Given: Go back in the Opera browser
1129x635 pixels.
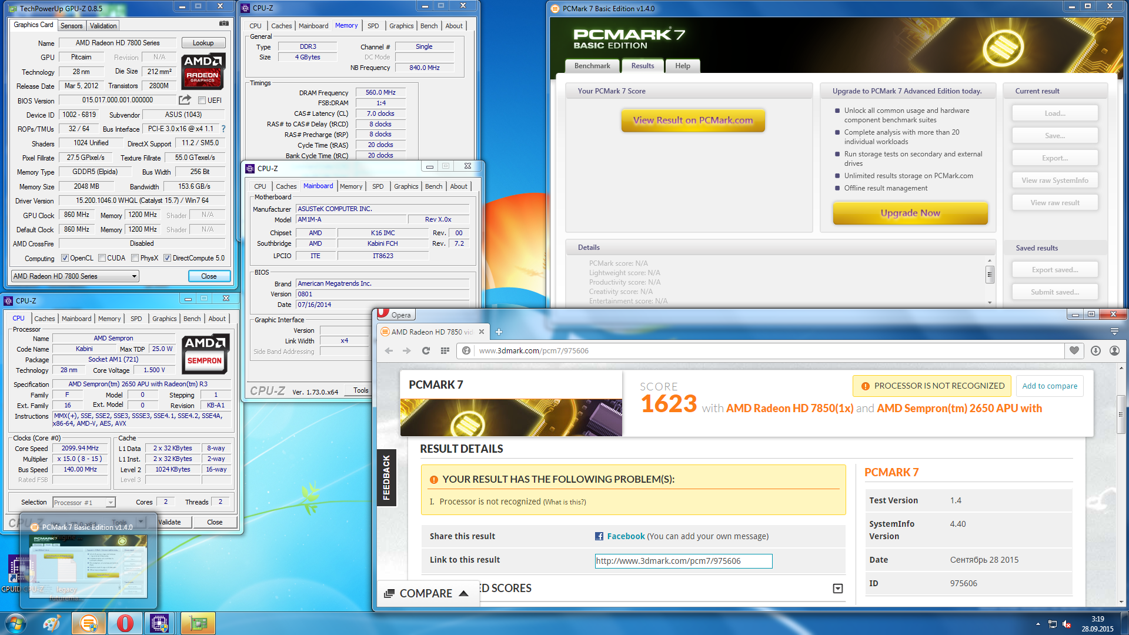Looking at the screenshot, I should [x=389, y=350].
